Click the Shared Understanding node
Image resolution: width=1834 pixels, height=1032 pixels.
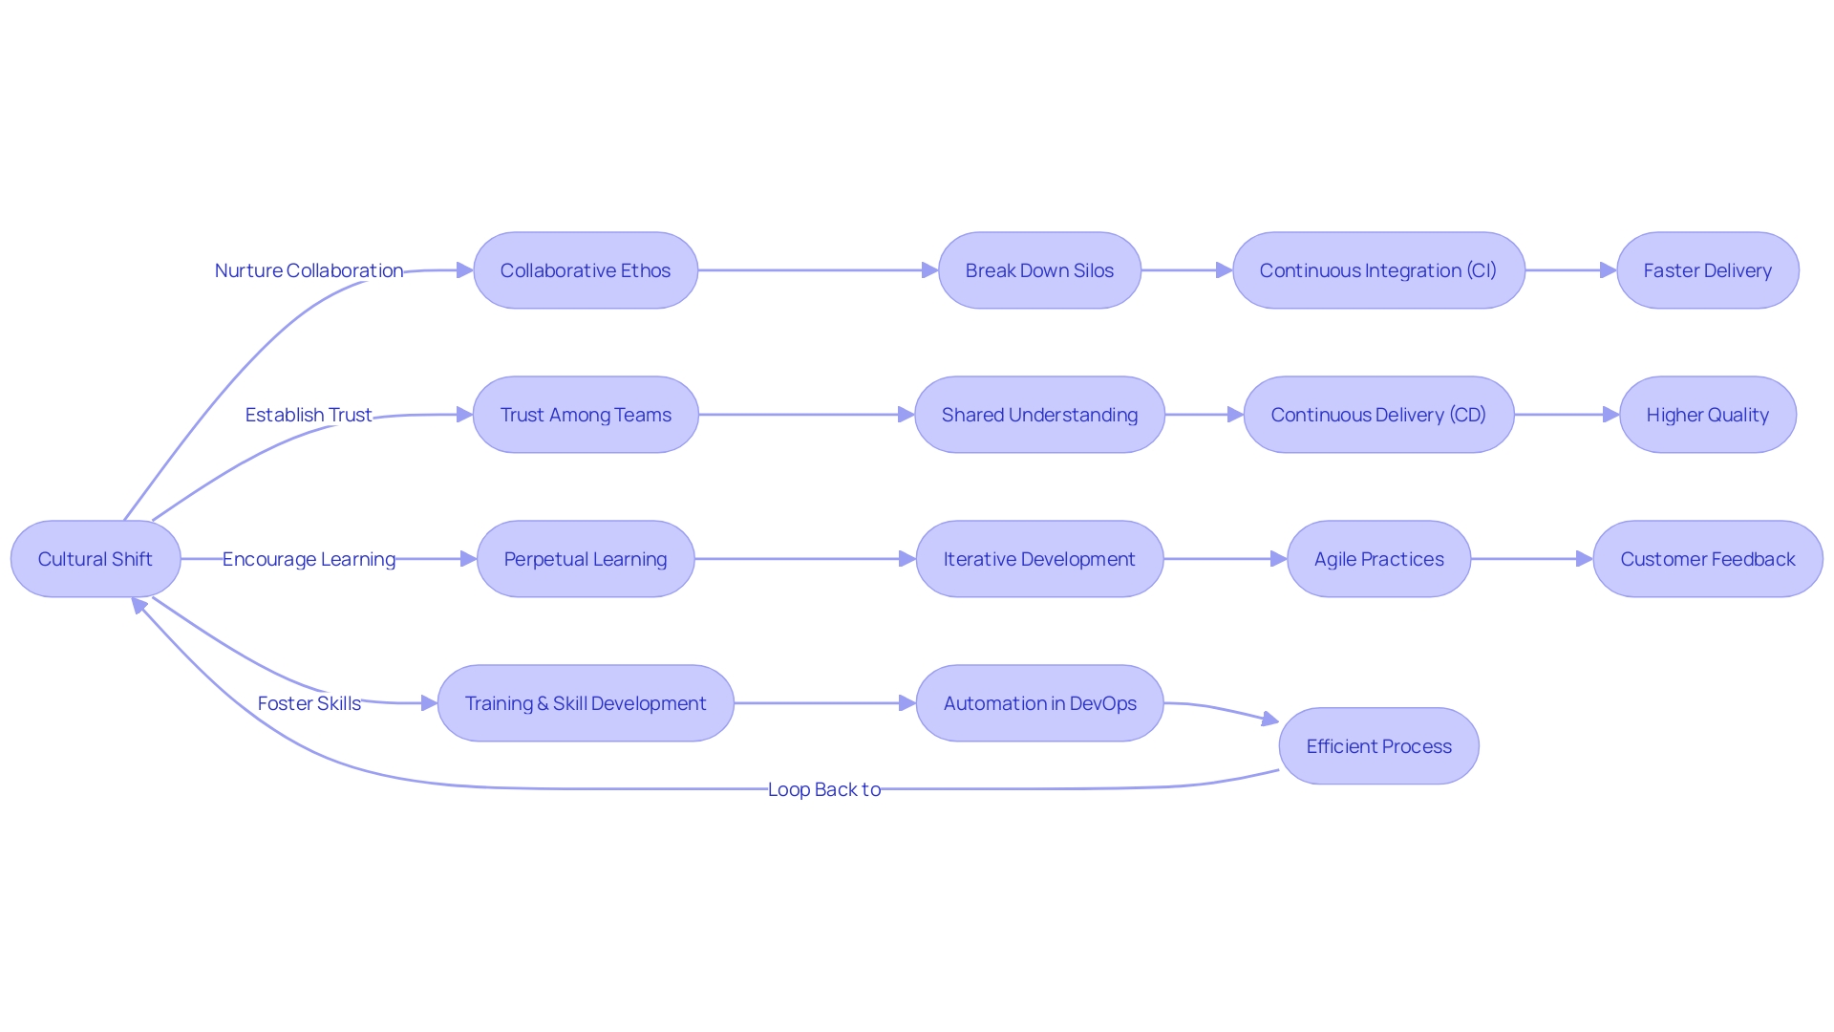point(1046,414)
